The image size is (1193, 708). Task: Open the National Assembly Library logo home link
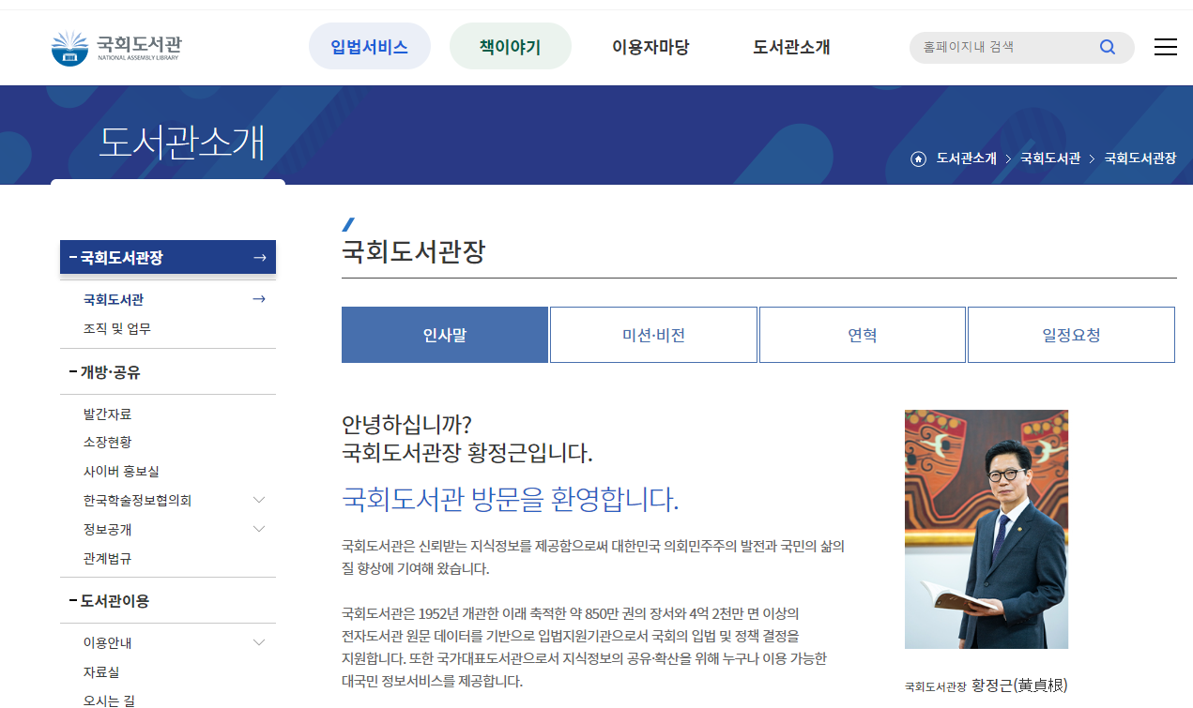pos(116,48)
